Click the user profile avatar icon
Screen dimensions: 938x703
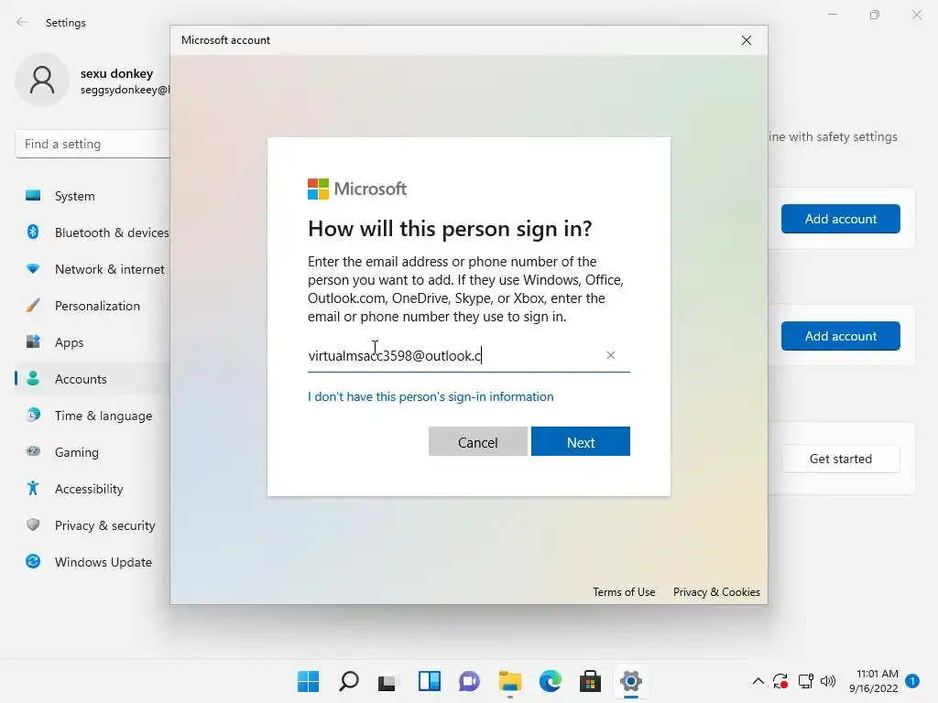point(42,81)
